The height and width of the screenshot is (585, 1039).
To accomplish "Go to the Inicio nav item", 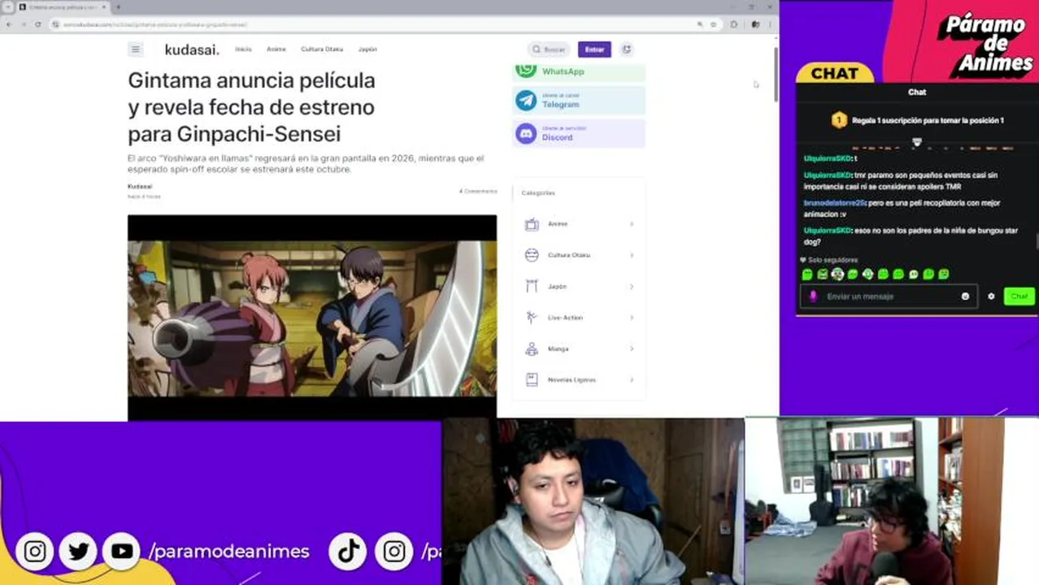I will click(243, 50).
